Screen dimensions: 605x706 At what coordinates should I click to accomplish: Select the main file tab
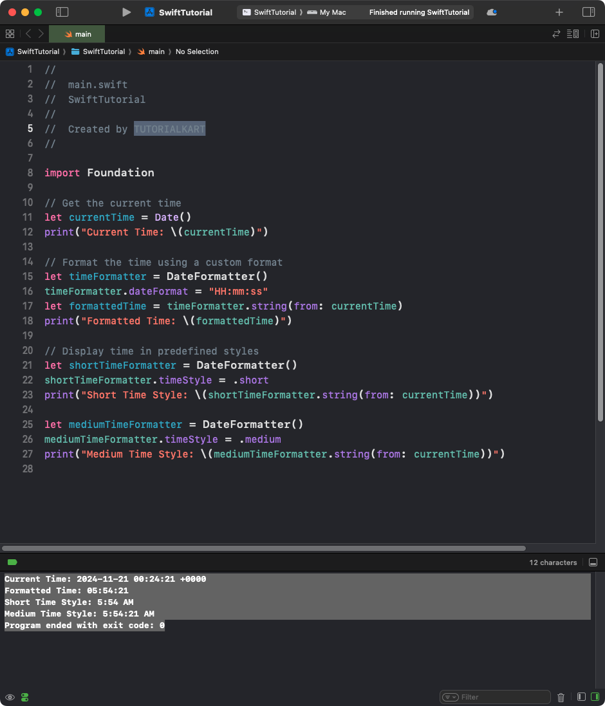tap(77, 33)
